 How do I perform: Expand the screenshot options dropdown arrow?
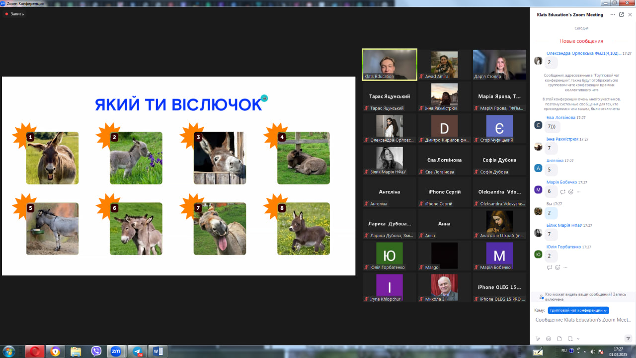(x=578, y=339)
